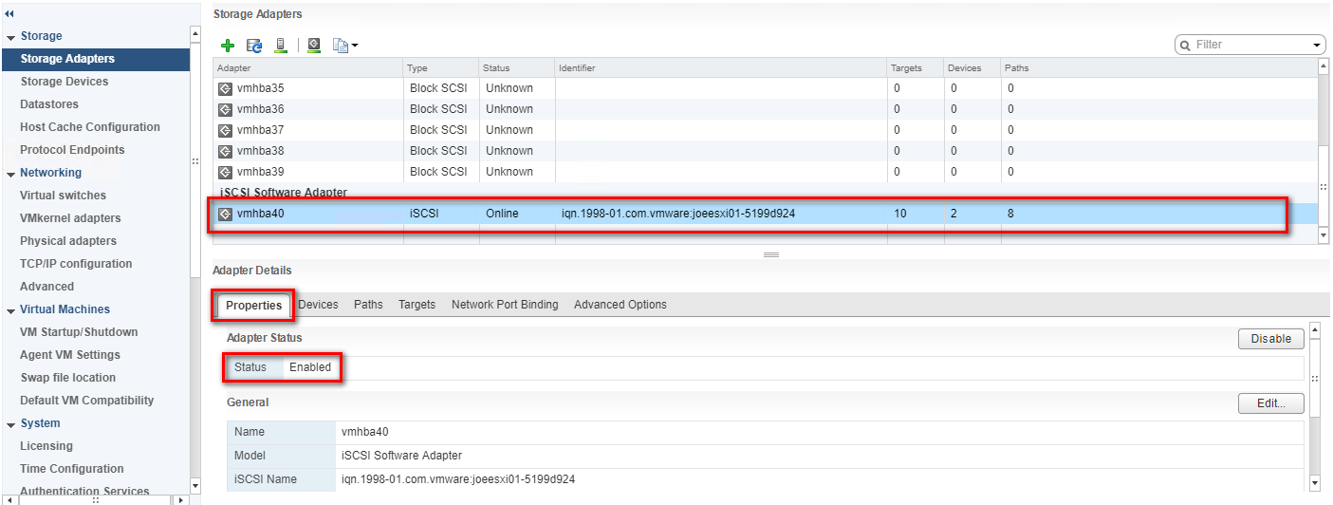Screen dimensions: 1333x505
Task: Select Storage Adapters in the sidebar
Action: click(x=95, y=59)
